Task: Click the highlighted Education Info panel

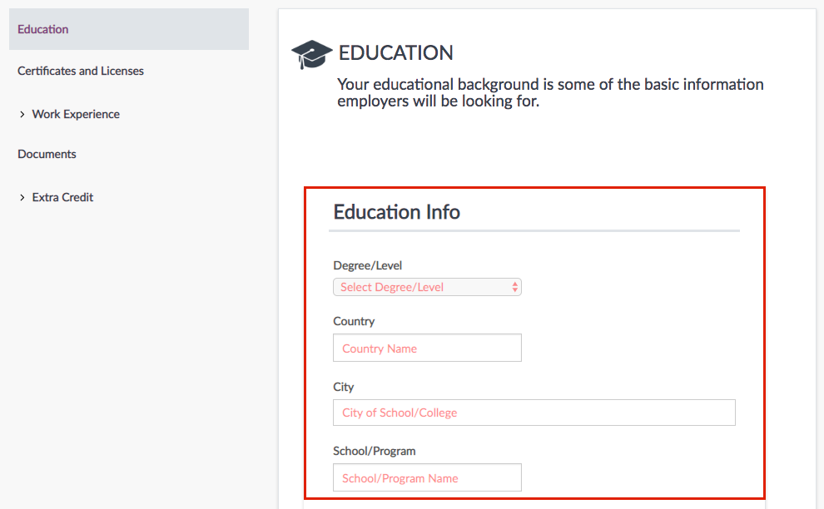Action: click(x=534, y=343)
